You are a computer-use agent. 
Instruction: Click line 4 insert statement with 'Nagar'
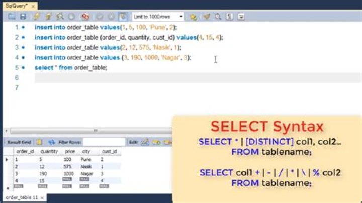point(113,58)
